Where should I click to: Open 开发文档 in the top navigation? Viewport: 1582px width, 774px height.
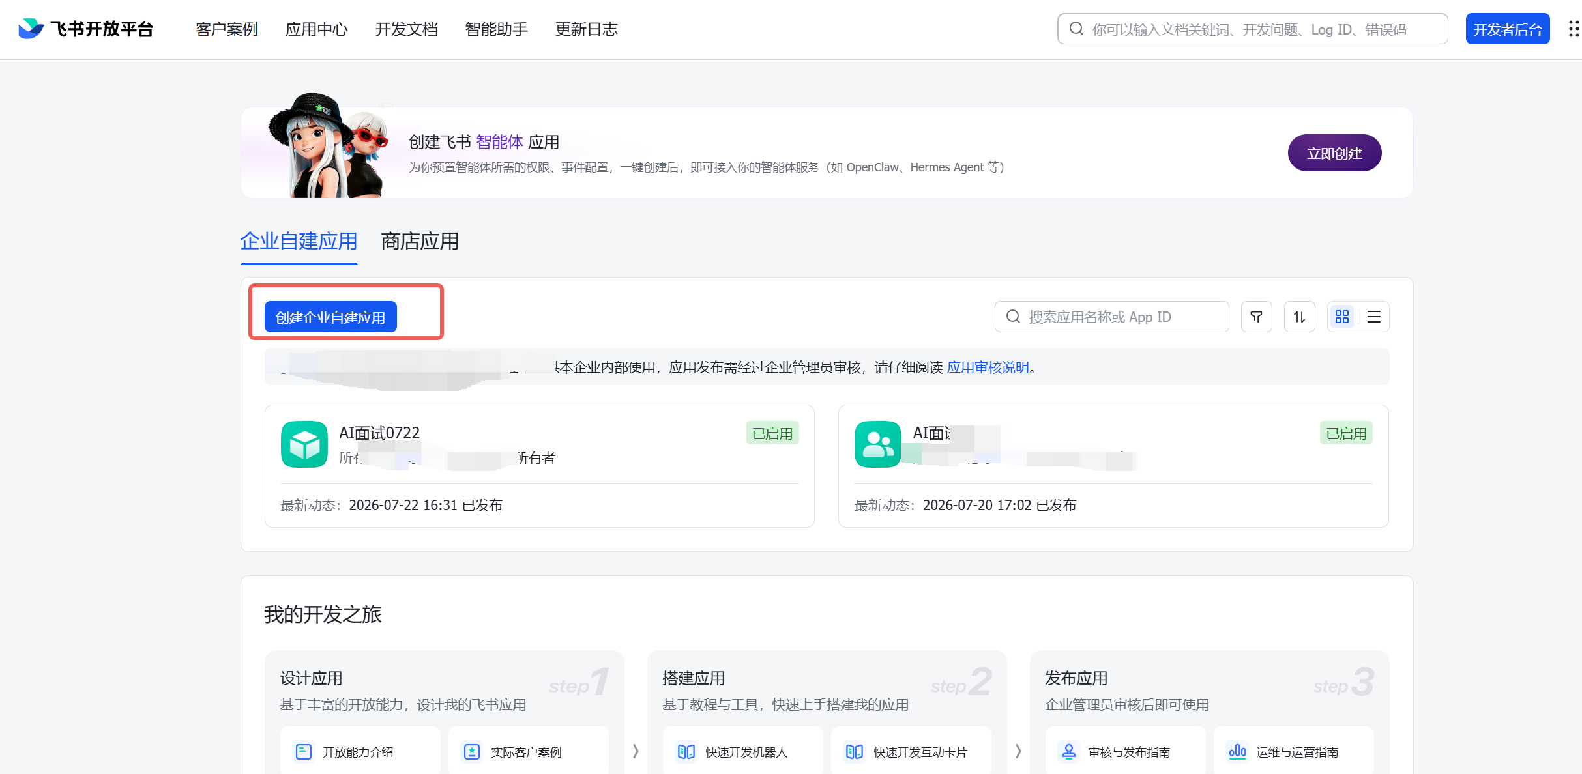[x=407, y=29]
